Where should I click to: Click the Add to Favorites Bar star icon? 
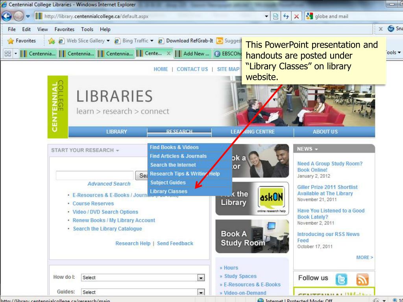pyautogui.click(x=52, y=41)
